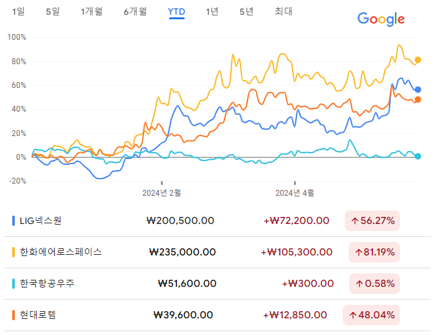Click the orange 현대로템 color marker

pyautogui.click(x=14, y=315)
